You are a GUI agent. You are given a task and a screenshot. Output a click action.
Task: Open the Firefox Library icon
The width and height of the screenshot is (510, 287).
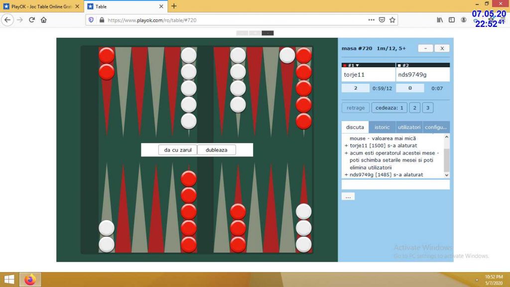click(x=440, y=20)
